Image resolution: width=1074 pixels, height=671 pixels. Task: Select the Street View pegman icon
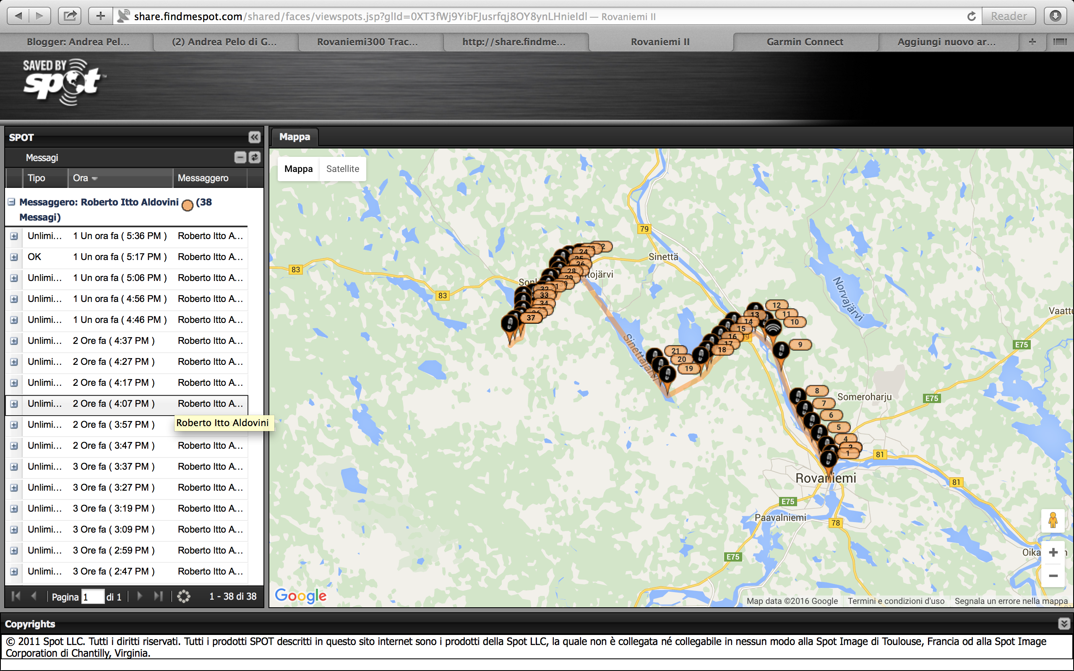coord(1053,521)
